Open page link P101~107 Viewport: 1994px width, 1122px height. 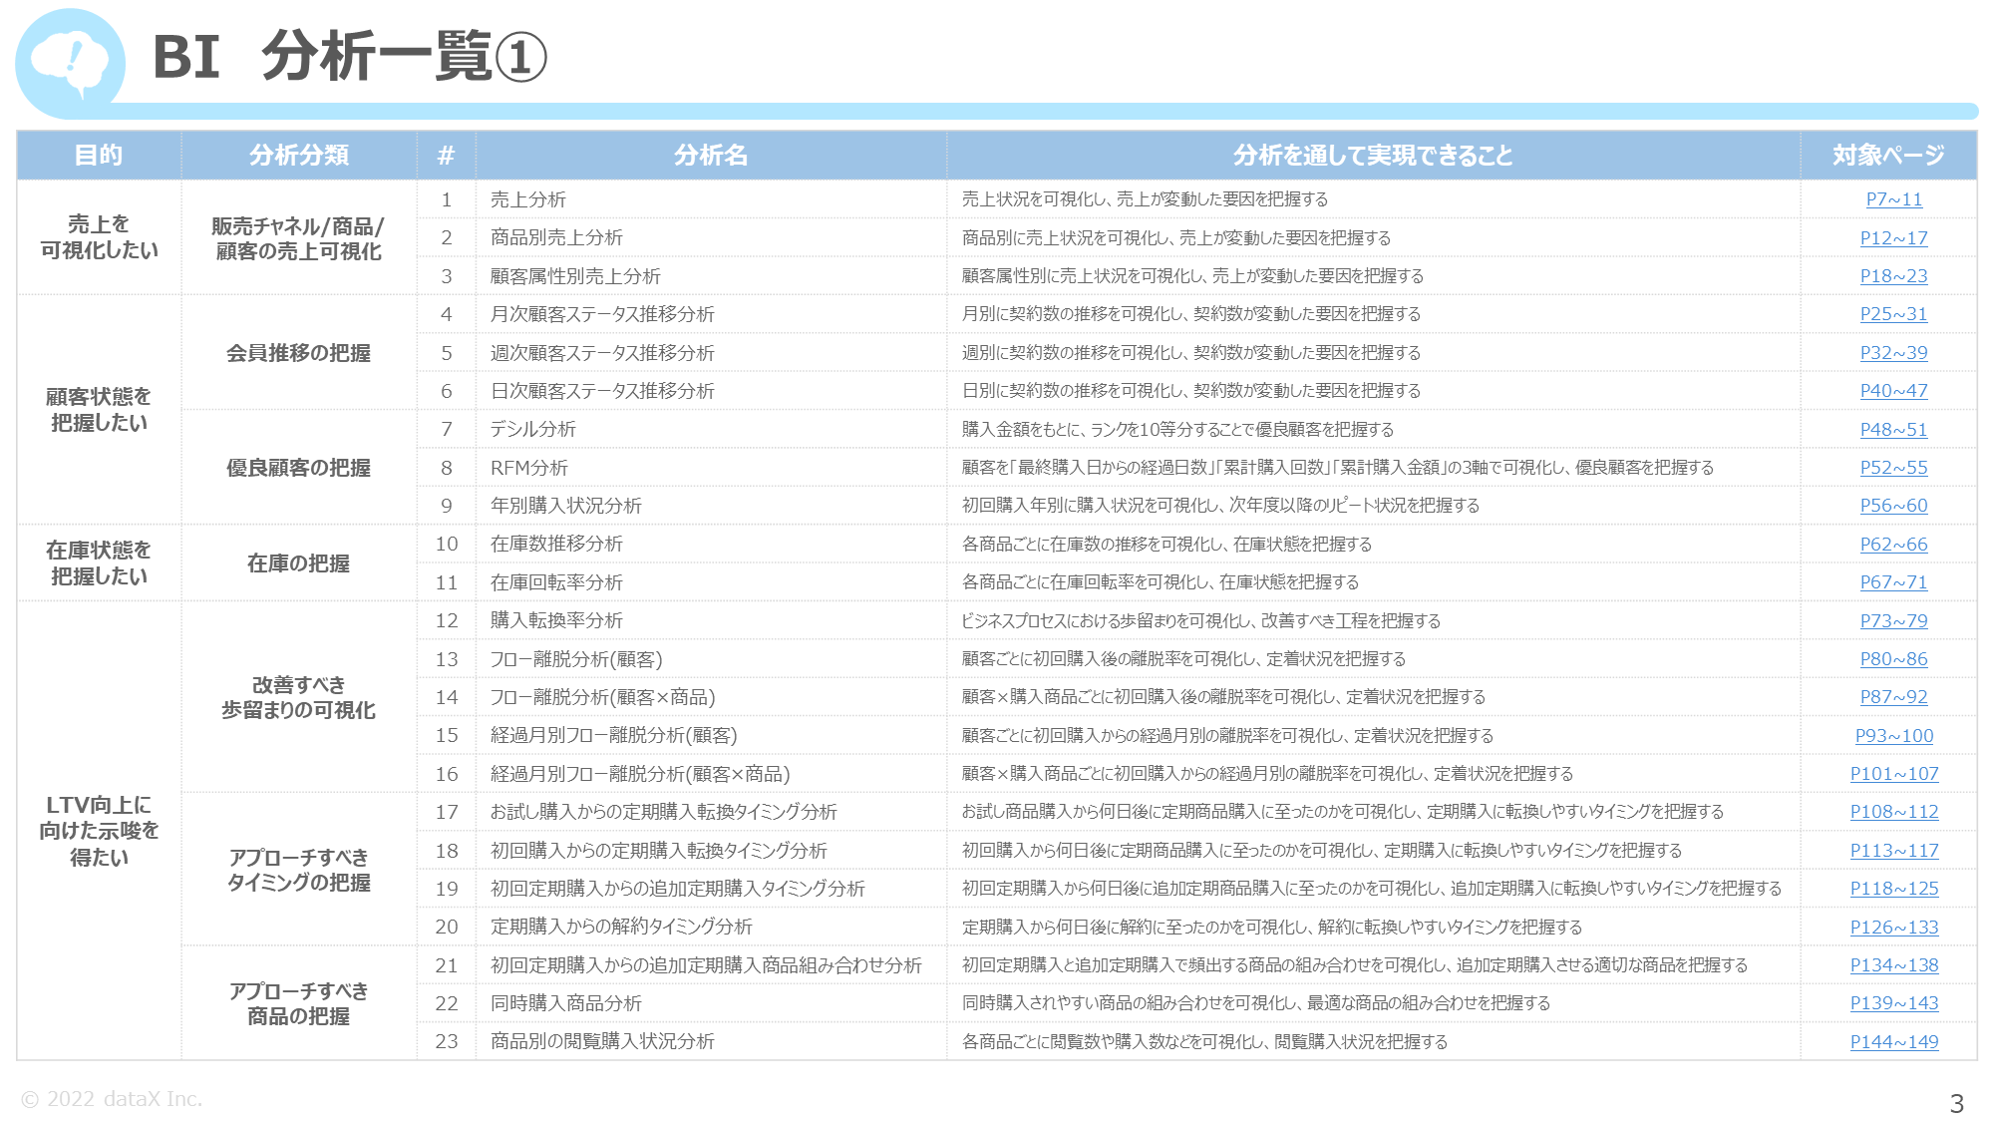click(x=1893, y=774)
